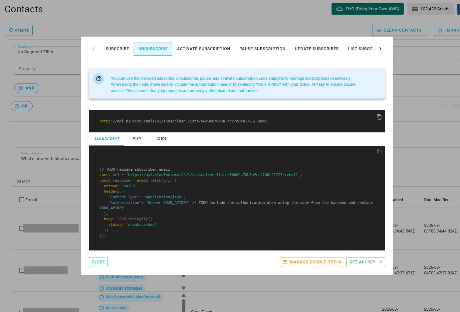Click the list icon on Clean Contacts button

click(379, 30)
